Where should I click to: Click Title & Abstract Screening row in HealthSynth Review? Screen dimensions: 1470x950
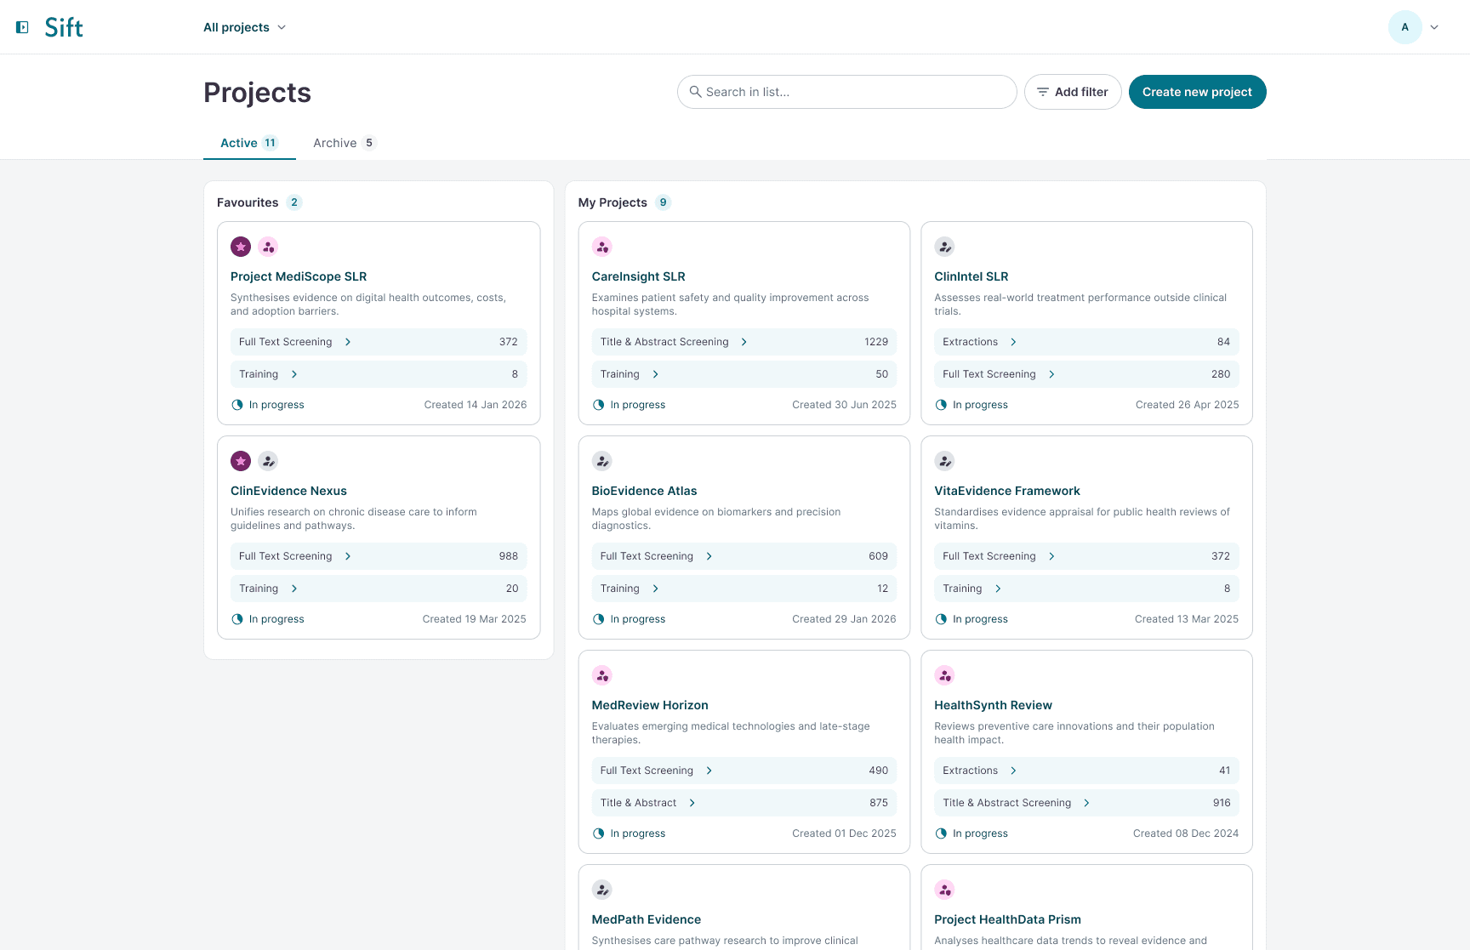(1086, 803)
